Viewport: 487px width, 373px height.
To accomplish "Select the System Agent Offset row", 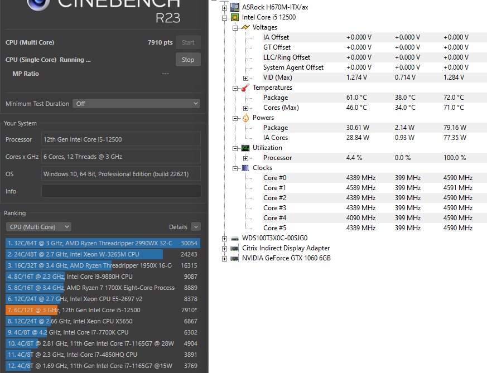I will coord(374,67).
